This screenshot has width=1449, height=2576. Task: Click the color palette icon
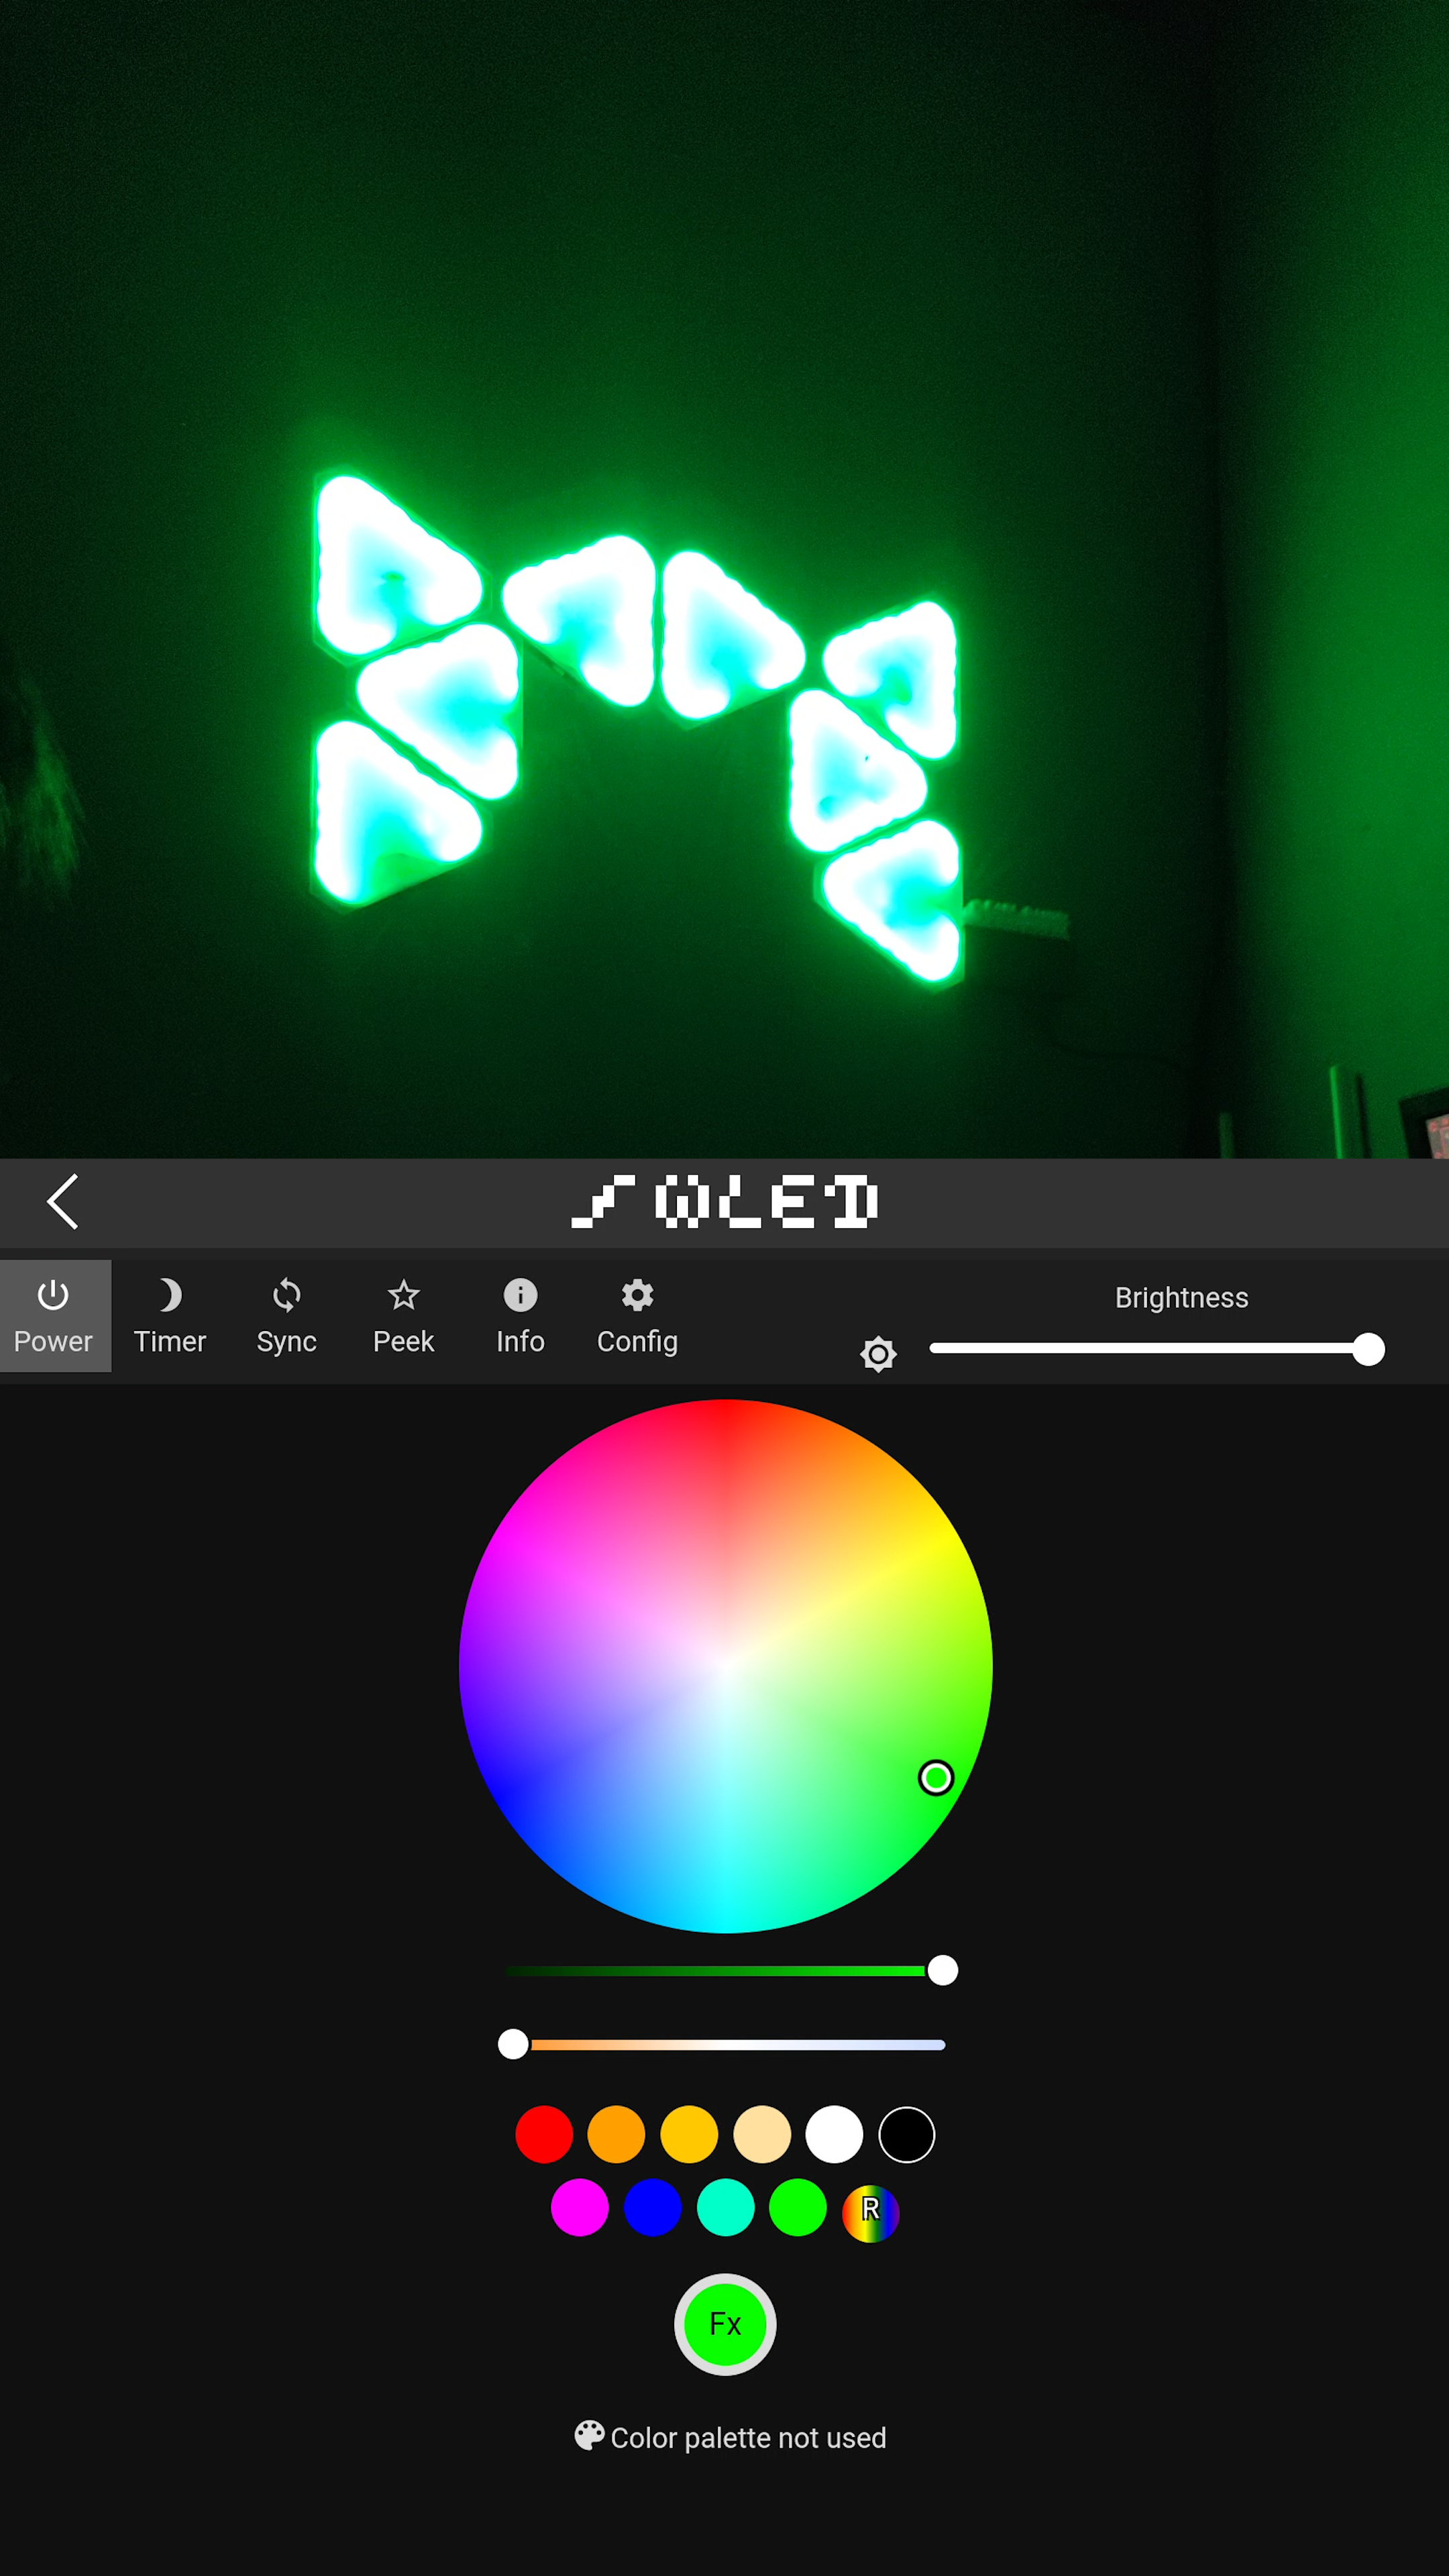pyautogui.click(x=589, y=2436)
